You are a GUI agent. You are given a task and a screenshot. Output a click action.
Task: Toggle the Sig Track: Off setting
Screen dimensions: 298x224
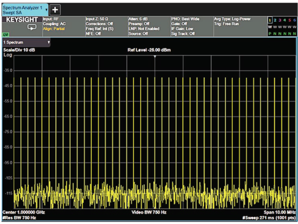click(183, 34)
